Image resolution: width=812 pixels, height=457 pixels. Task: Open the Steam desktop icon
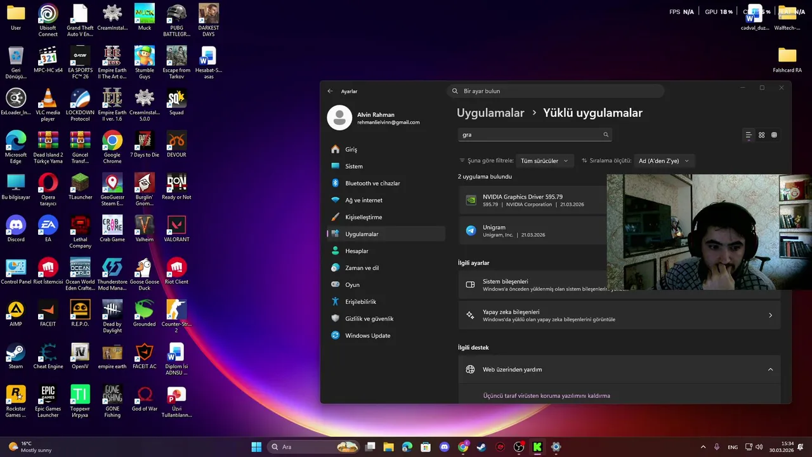click(x=16, y=356)
